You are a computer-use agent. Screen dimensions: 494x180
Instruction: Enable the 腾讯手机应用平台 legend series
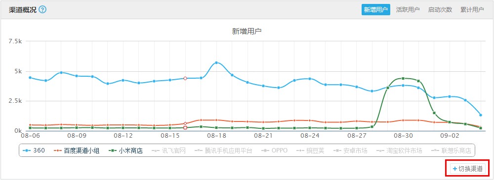223,150
